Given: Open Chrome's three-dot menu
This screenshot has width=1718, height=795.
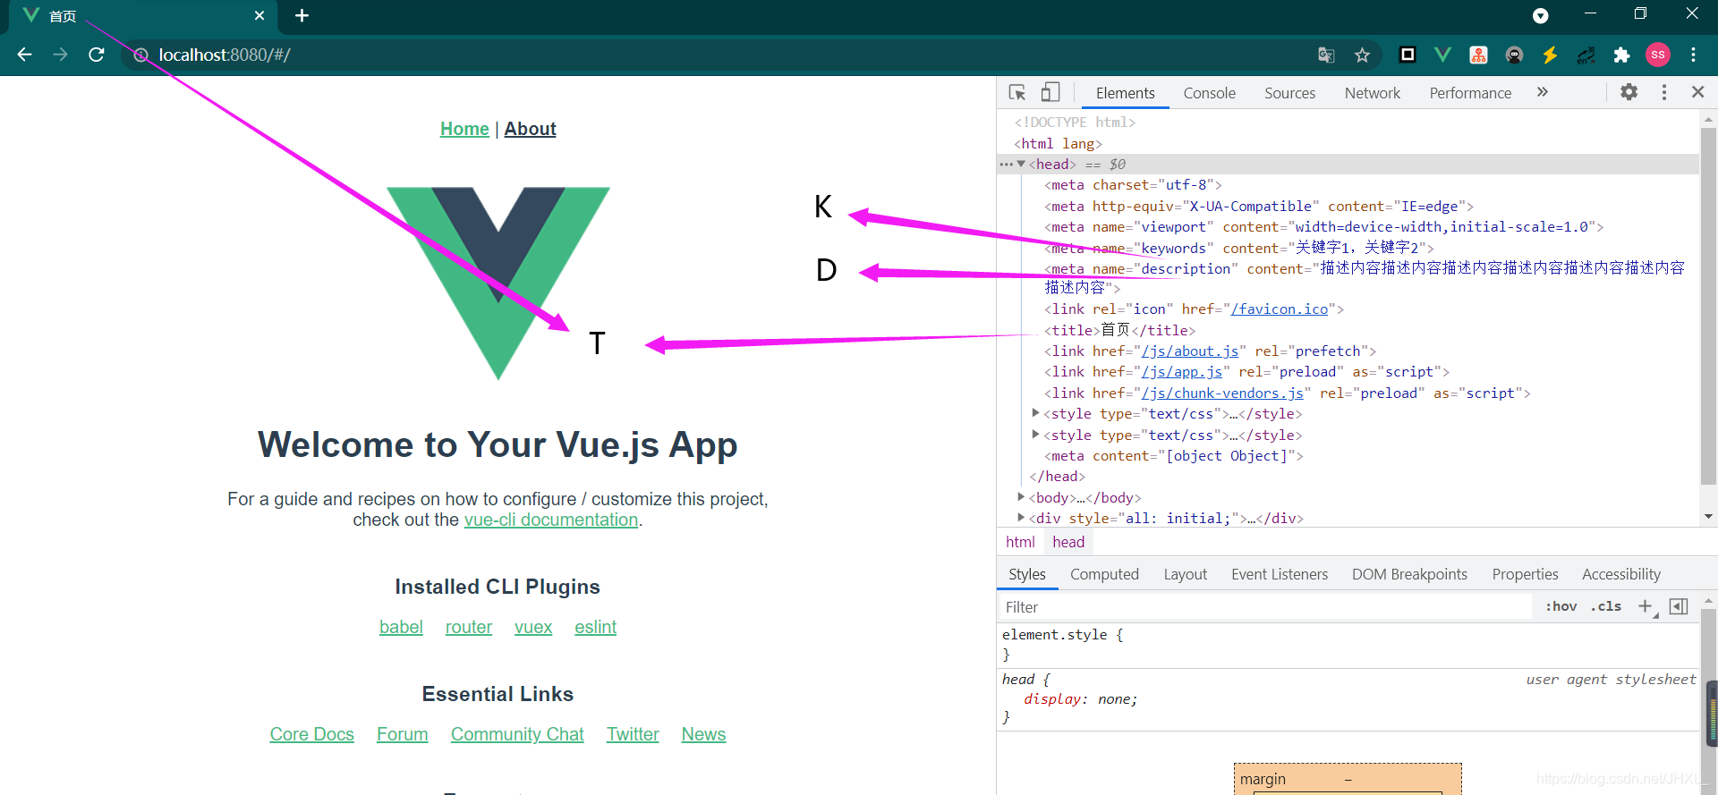Looking at the screenshot, I should click(1693, 55).
